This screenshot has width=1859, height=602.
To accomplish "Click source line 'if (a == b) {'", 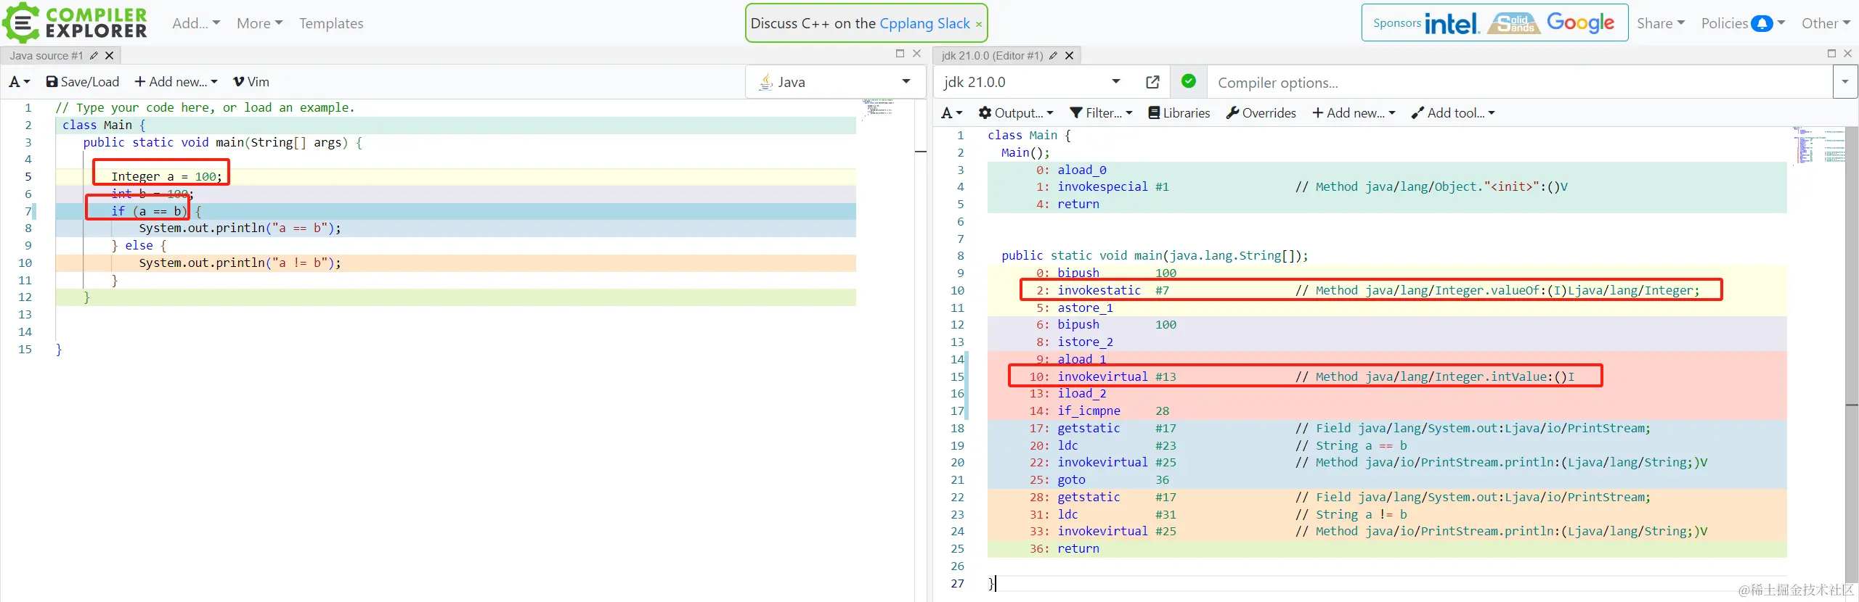I will pyautogui.click(x=156, y=211).
